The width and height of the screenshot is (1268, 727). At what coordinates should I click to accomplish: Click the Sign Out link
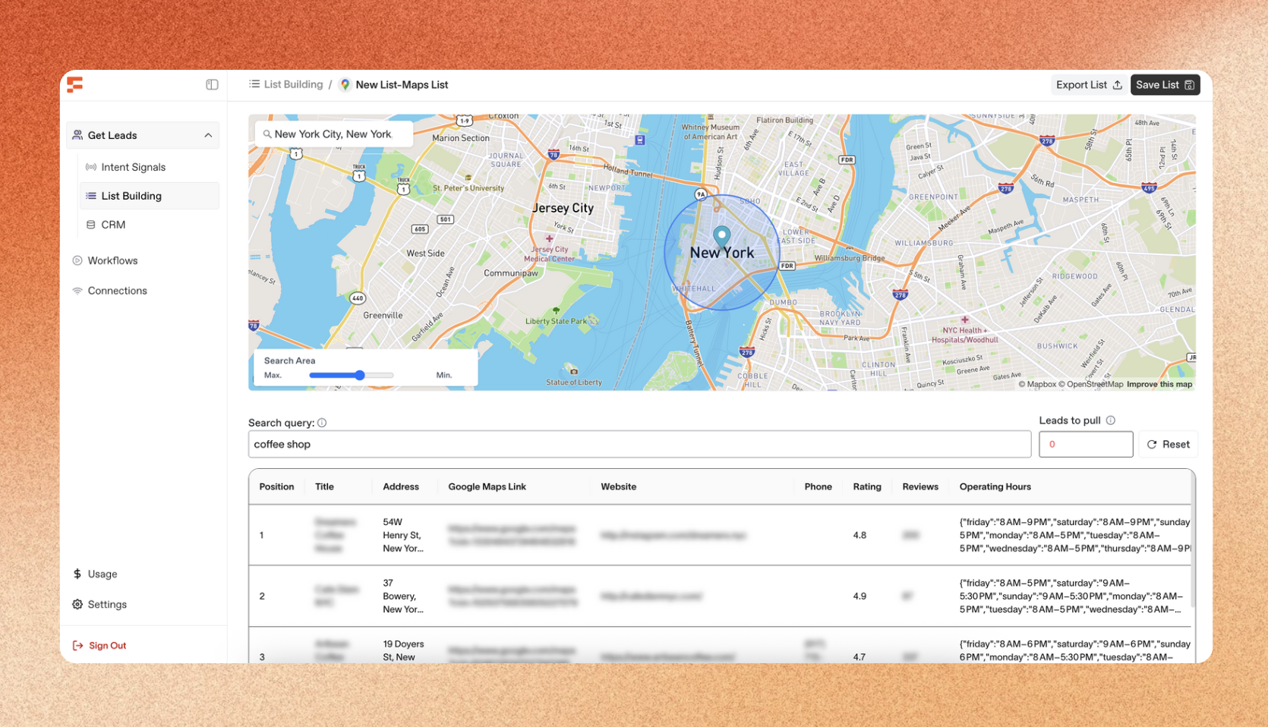click(107, 646)
